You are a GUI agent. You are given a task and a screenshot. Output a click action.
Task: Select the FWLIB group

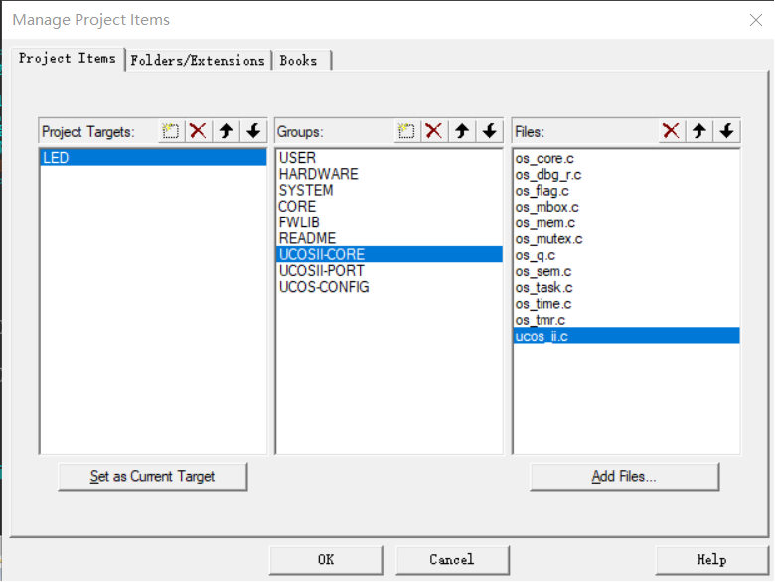[388, 222]
